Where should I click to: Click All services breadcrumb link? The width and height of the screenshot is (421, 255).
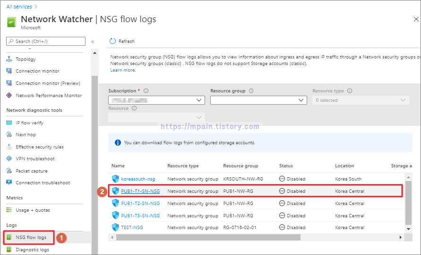point(19,7)
